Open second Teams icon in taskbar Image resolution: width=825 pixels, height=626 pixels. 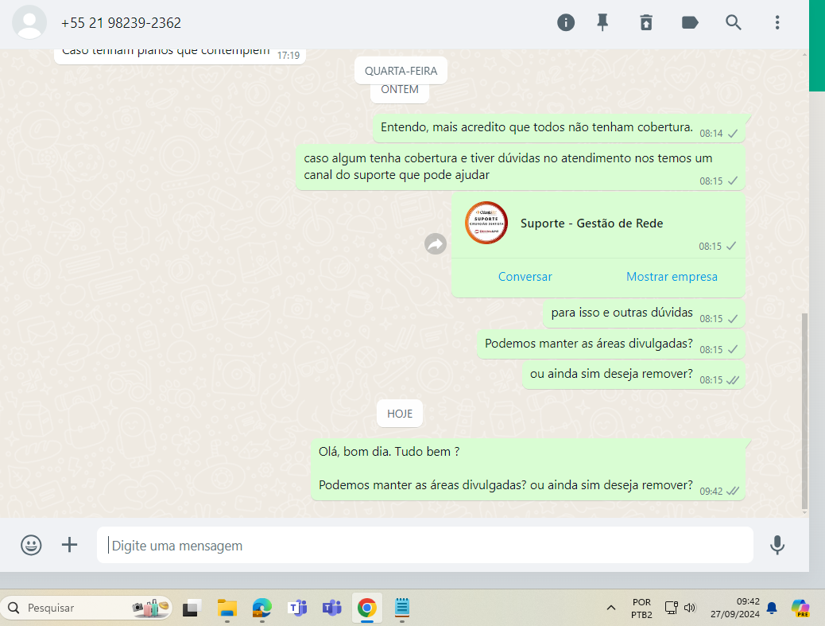click(332, 608)
